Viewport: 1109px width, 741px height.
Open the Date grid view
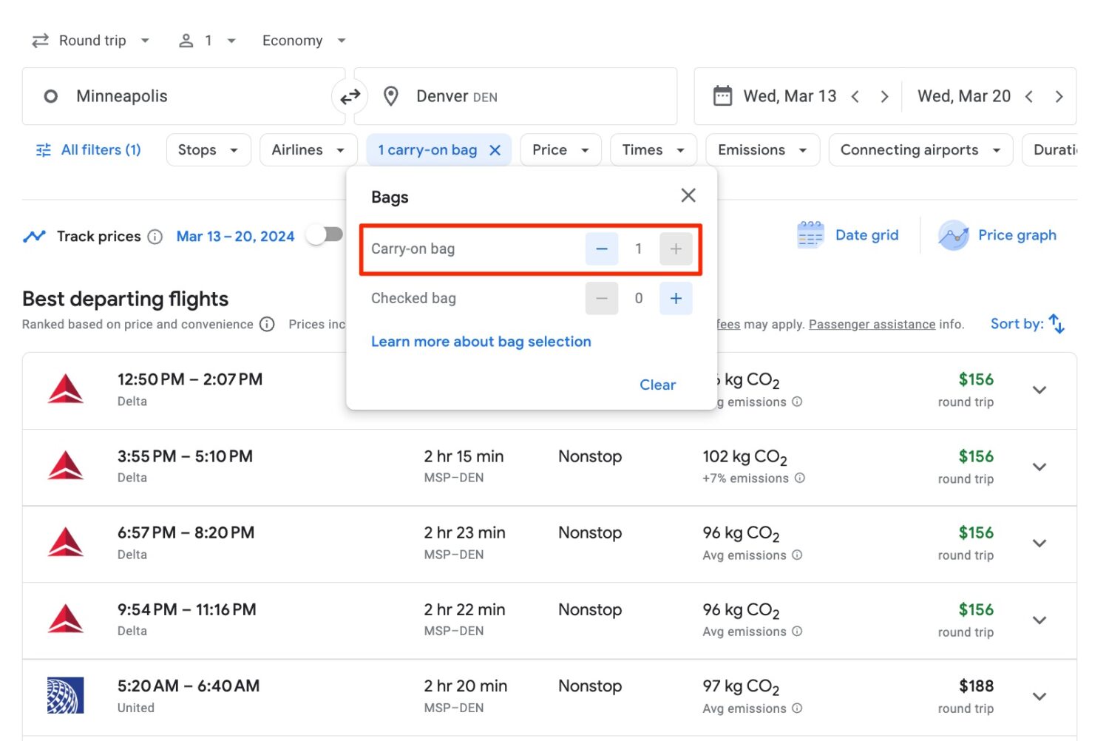click(849, 235)
